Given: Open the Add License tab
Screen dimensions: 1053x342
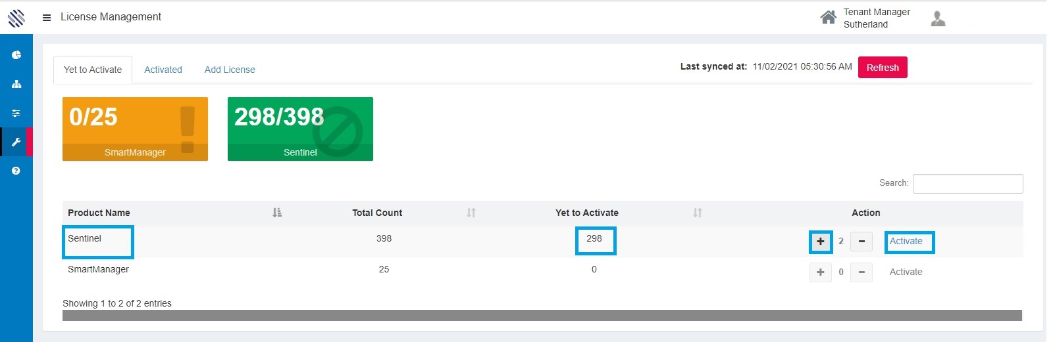Looking at the screenshot, I should (x=230, y=70).
